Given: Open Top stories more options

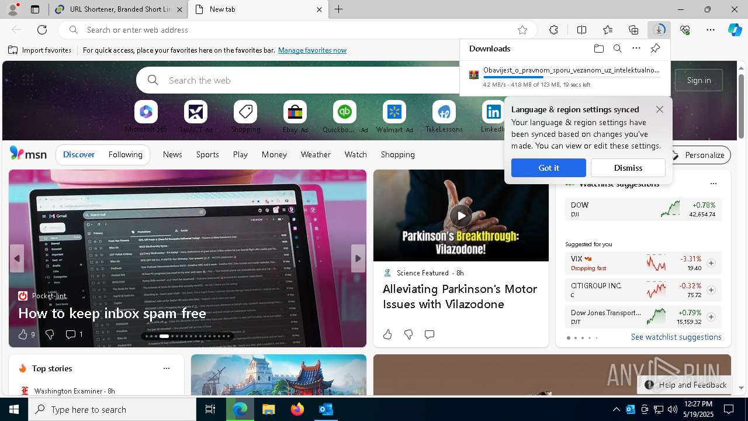Looking at the screenshot, I should (167, 368).
